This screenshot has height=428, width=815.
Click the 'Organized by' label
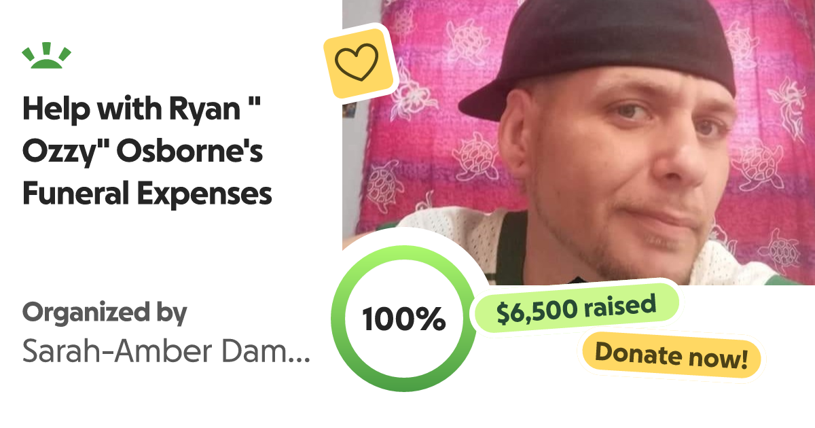(x=105, y=313)
